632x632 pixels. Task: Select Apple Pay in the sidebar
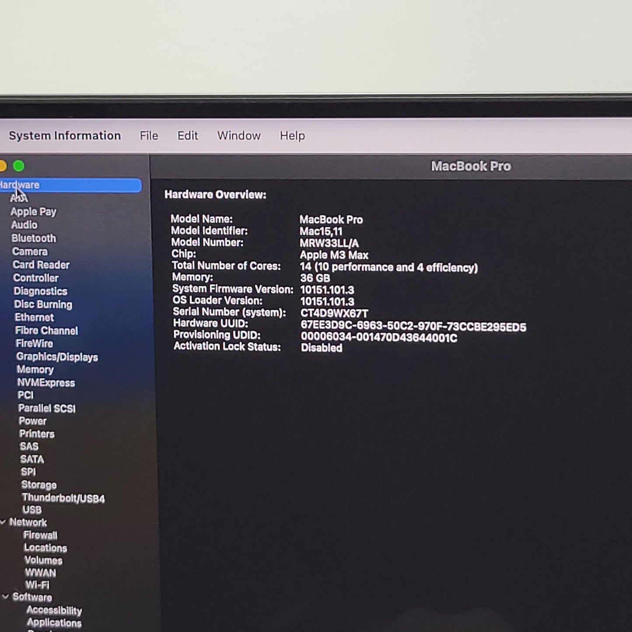coord(34,212)
